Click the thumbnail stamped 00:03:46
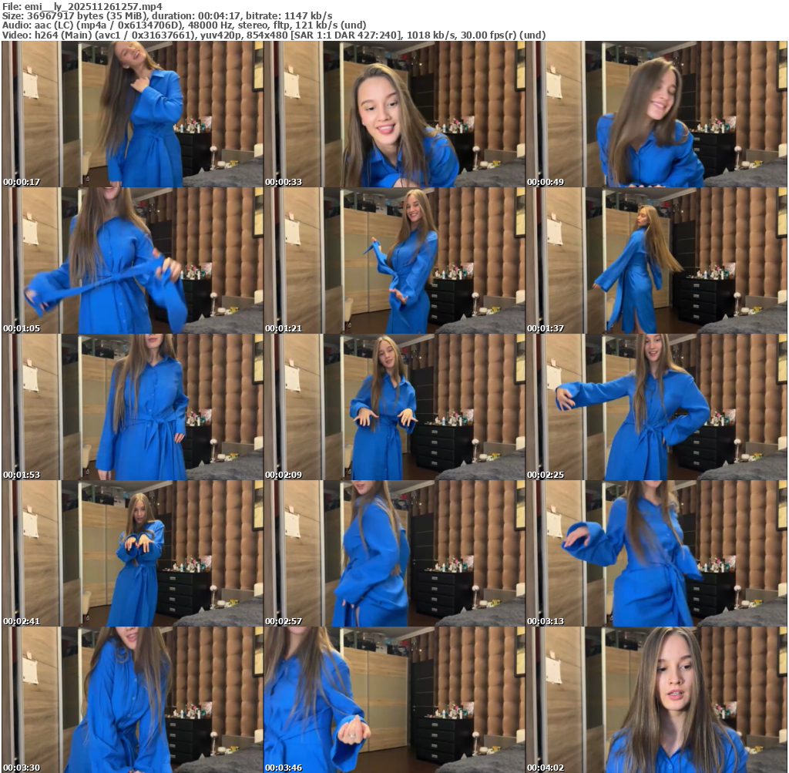Image resolution: width=789 pixels, height=773 pixels. tap(394, 700)
